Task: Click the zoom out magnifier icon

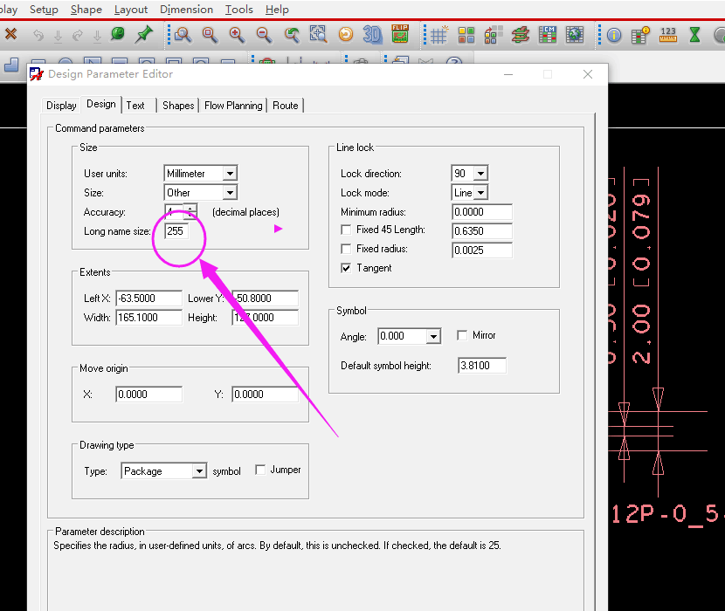Action: [264, 35]
